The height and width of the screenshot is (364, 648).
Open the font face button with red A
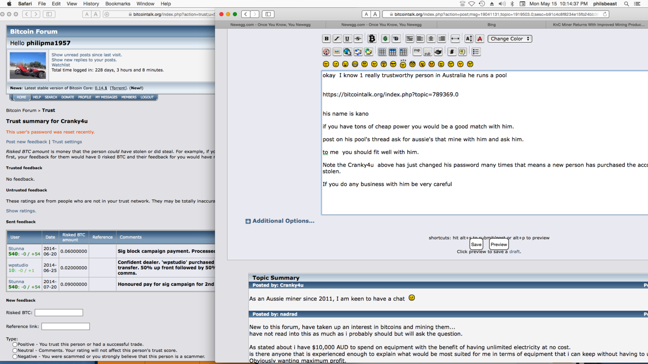tap(480, 39)
